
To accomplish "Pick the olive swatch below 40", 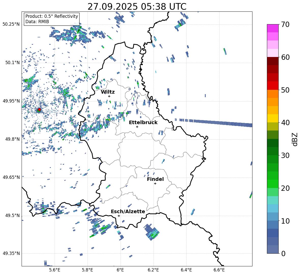I will tap(273, 126).
